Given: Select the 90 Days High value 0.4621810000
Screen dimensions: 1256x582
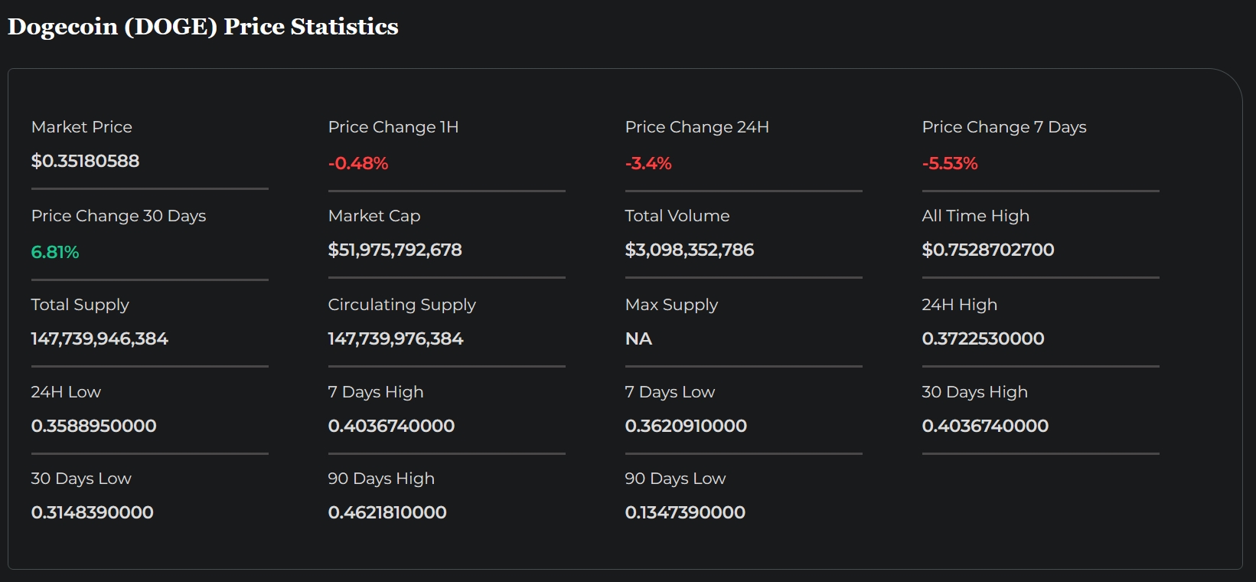Looking at the screenshot, I should (387, 512).
